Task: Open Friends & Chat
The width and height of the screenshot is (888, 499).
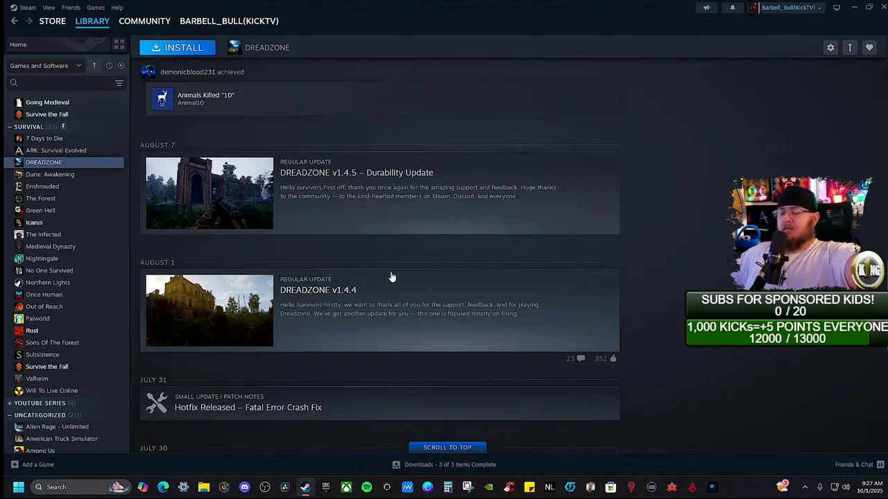Action: coord(860,465)
